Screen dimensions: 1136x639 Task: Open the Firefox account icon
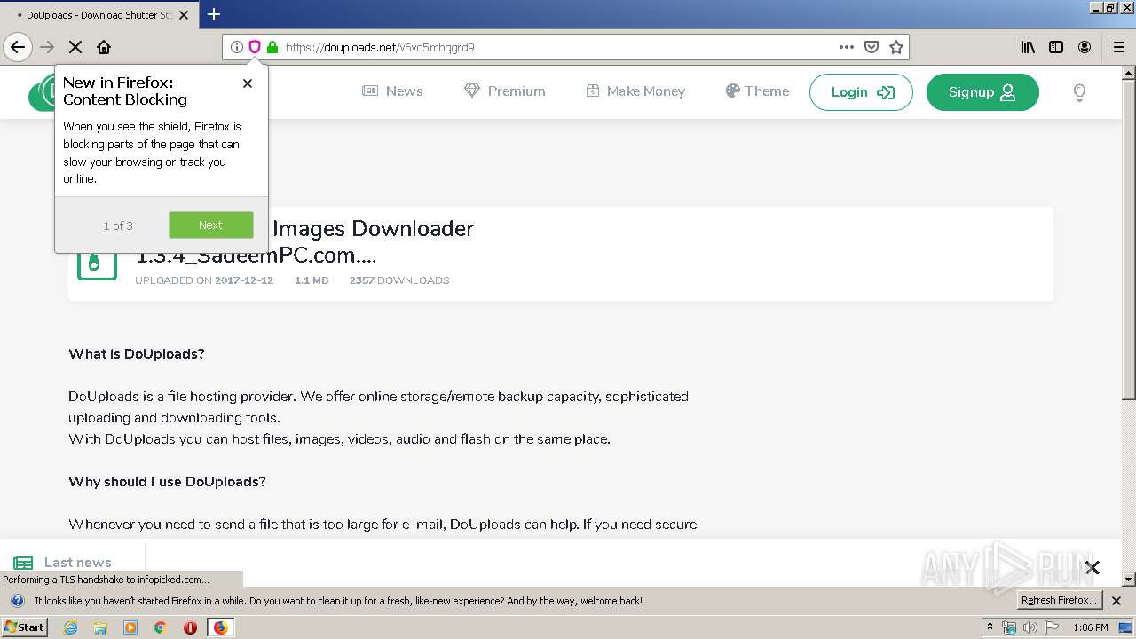tap(1085, 47)
